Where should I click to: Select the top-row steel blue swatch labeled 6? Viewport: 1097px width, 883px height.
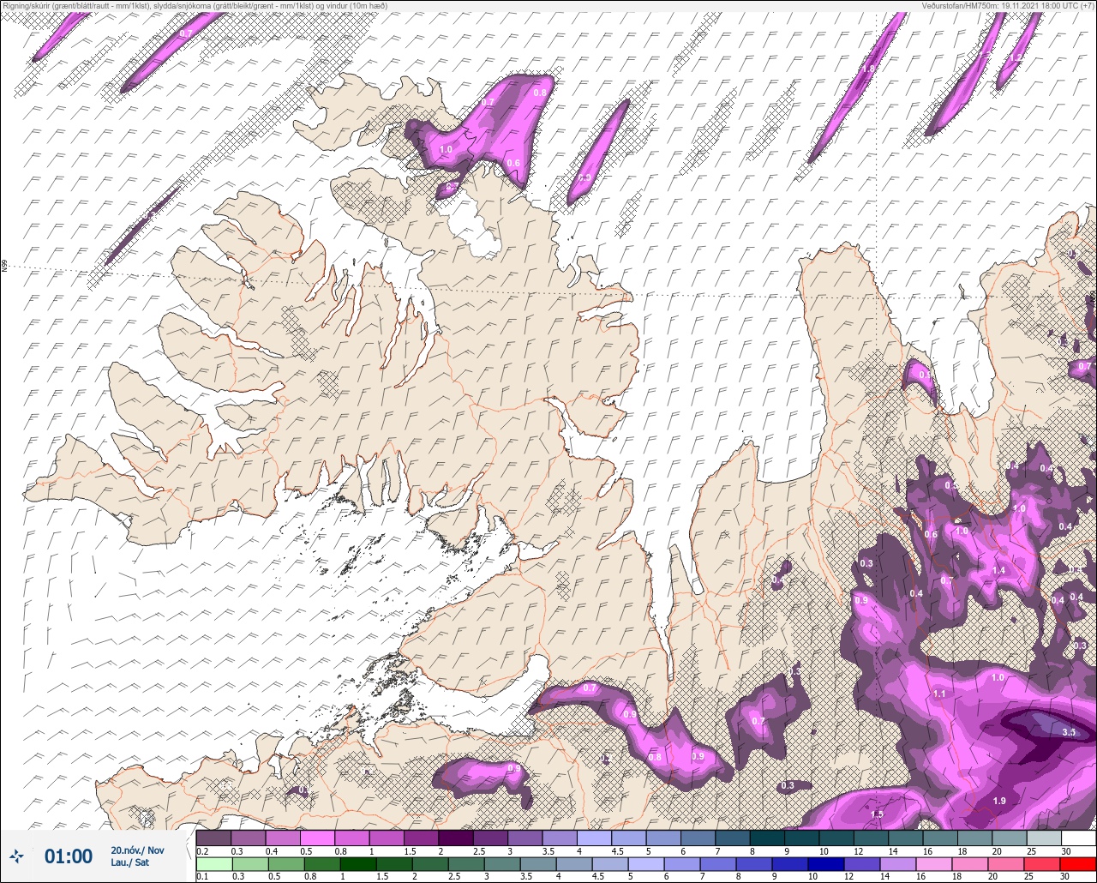coord(698,838)
